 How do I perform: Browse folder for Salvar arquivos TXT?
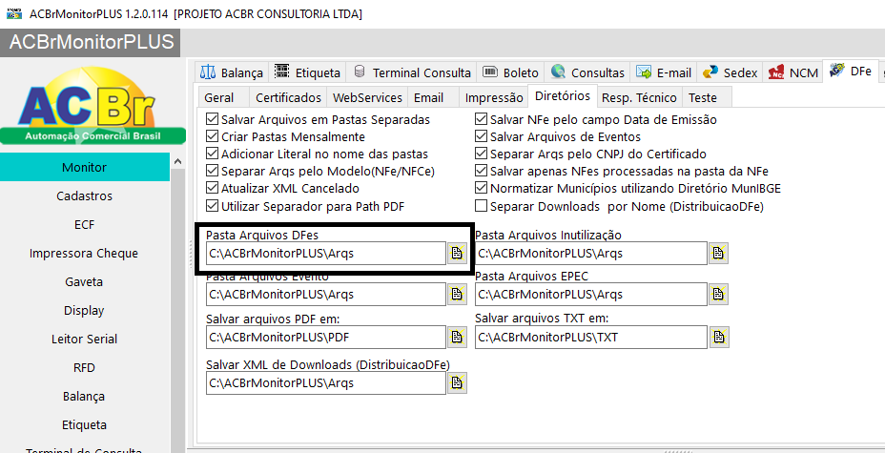coord(718,337)
